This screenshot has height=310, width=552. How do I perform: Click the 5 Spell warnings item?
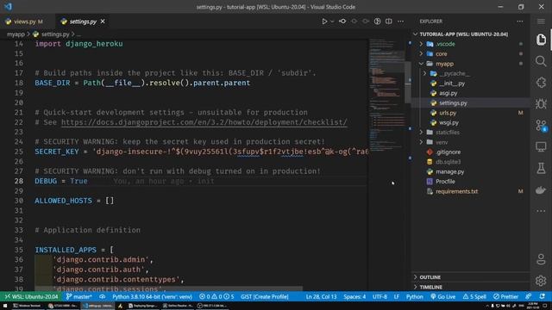474,296
